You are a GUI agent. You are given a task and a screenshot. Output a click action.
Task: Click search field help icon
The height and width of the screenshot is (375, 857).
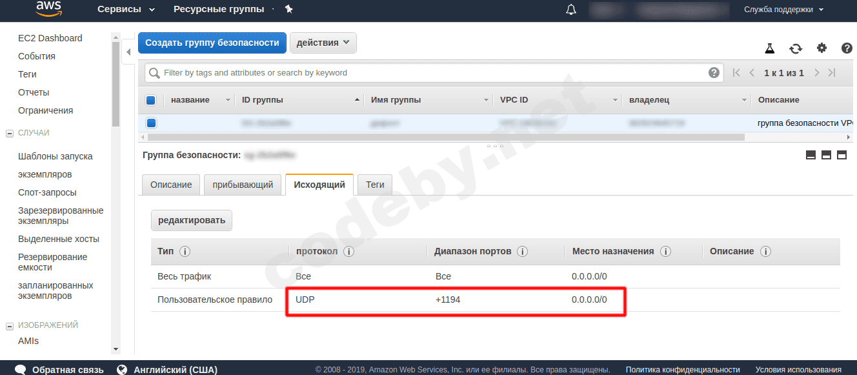point(714,73)
